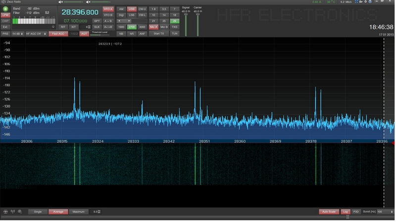
Task: Click the Auto Scale button
Action: coord(329,212)
